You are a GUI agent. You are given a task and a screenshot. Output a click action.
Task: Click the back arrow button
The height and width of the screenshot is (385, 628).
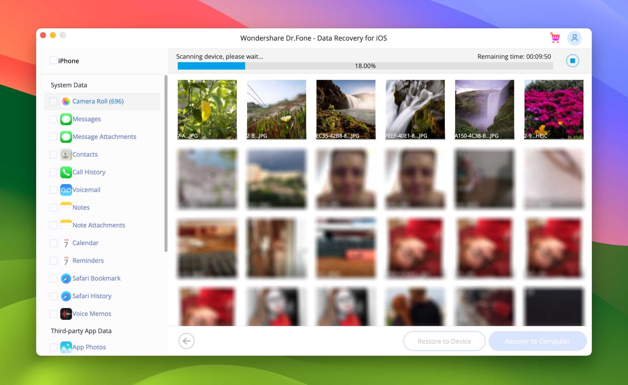tap(186, 341)
